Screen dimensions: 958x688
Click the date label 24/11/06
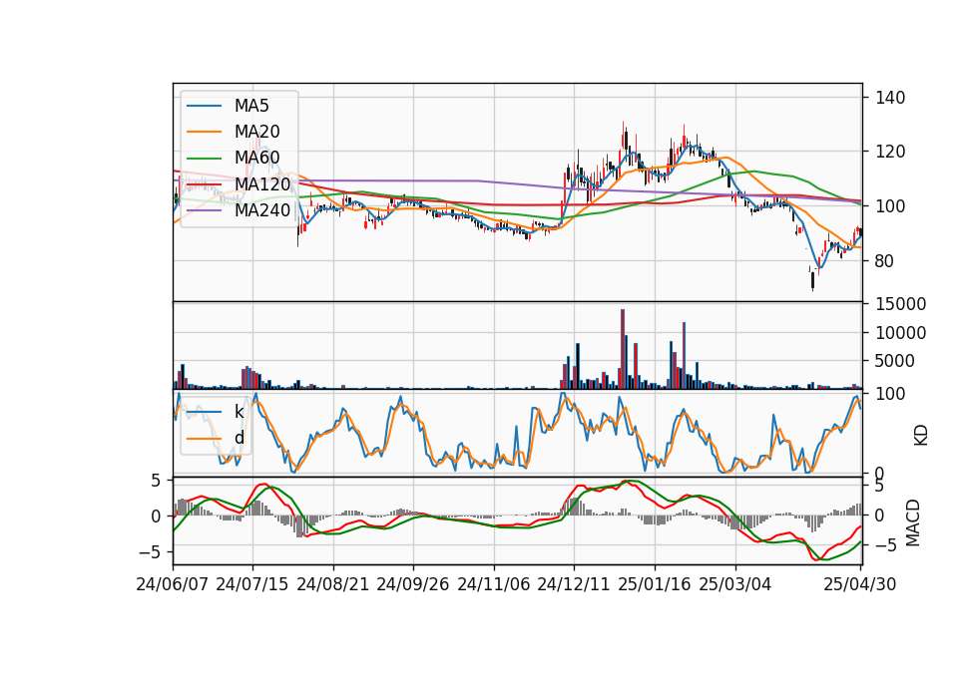click(x=494, y=584)
